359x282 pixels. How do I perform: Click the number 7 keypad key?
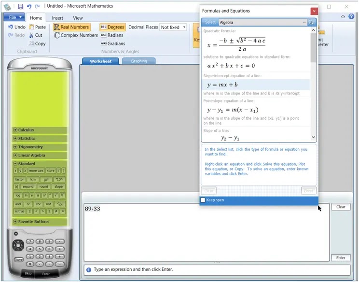[30, 241]
